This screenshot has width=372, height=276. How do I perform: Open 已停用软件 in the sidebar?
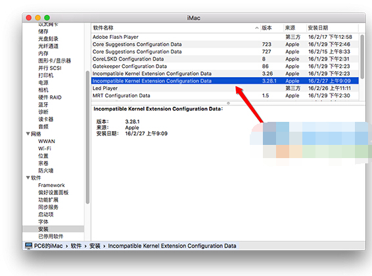51,236
